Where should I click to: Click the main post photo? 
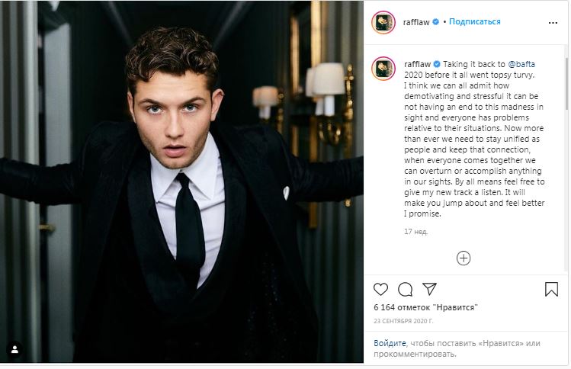[x=181, y=181]
